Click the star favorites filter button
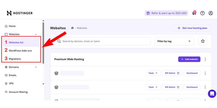The image size is (217, 108). coord(203,41)
